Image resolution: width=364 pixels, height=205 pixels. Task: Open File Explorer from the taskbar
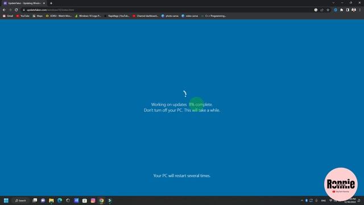51,200
